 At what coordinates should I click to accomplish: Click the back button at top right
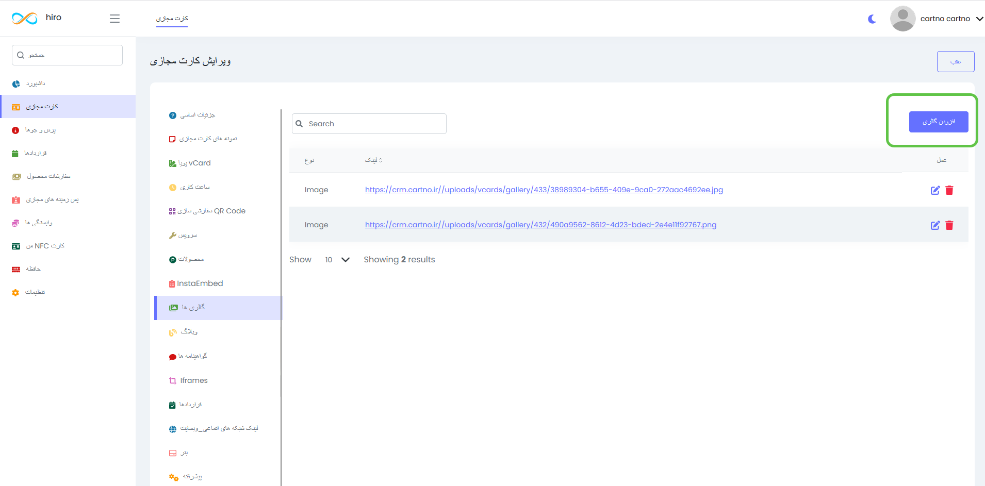coord(955,61)
